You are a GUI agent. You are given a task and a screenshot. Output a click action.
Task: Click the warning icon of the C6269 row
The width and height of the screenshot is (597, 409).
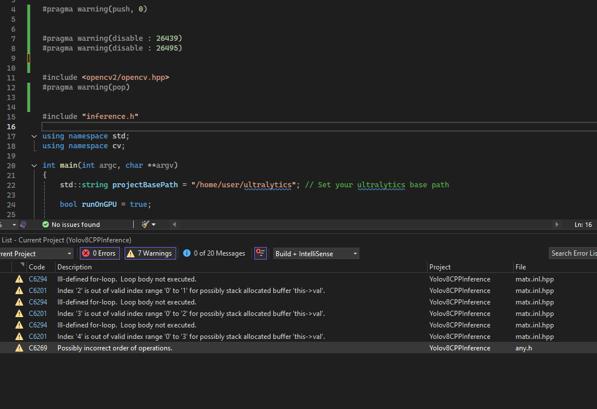pyautogui.click(x=19, y=348)
